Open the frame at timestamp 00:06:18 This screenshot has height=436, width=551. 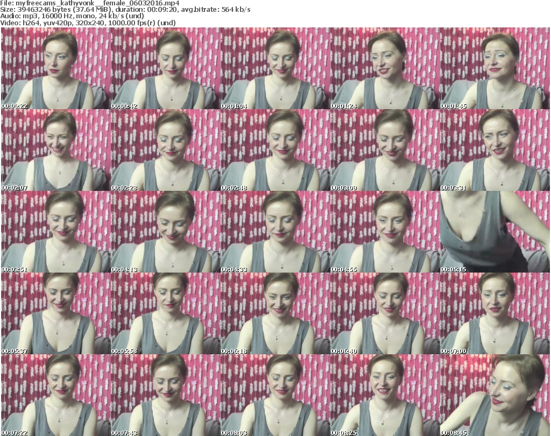click(275, 313)
